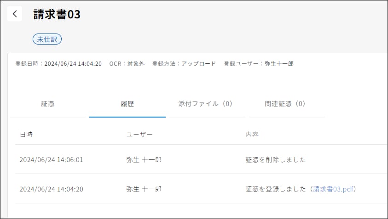Select the 14:04:20 history row timestamp
This screenshot has width=388, height=219.
51,189
